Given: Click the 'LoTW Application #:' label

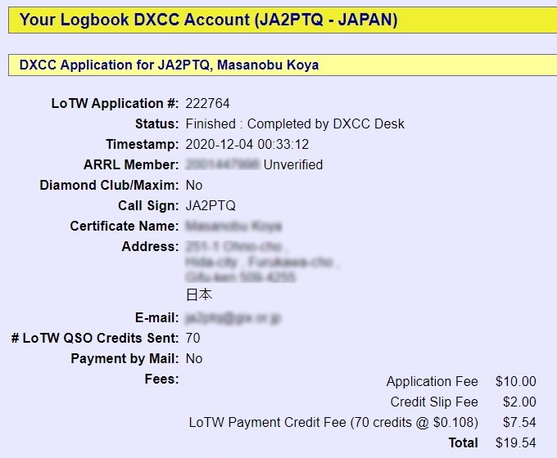Looking at the screenshot, I should pyautogui.click(x=115, y=104).
